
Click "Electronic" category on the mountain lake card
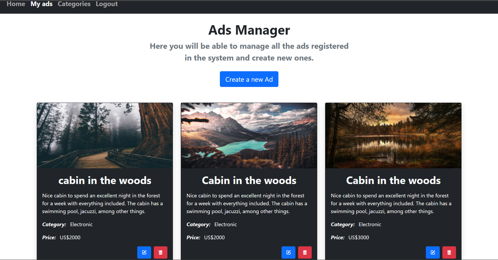(x=226, y=224)
